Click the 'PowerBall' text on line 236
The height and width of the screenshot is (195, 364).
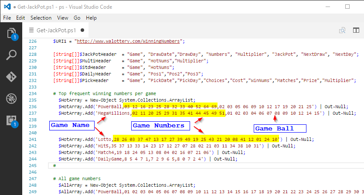110,107
